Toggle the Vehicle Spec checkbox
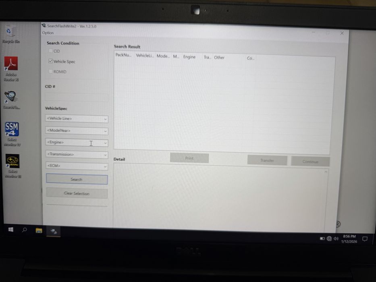This screenshot has height=282, width=376. click(x=51, y=61)
